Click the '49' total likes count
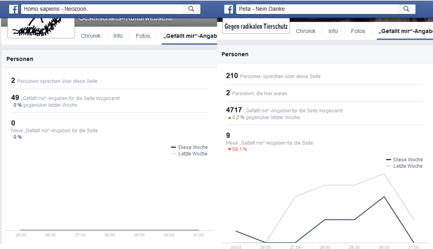Screen dimensions: 433x249 coord(15,98)
